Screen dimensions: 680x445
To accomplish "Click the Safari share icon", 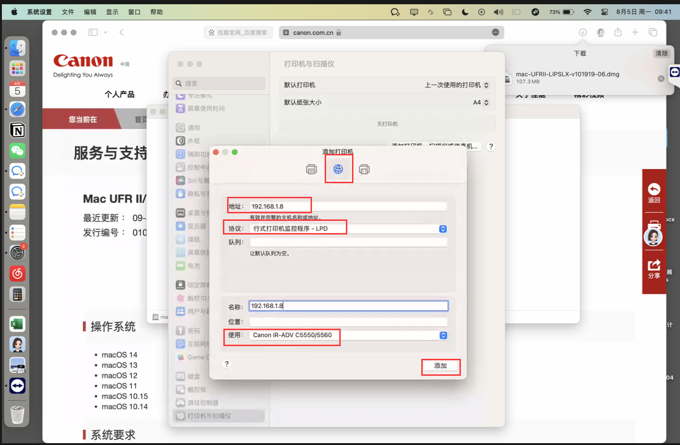I will pos(618,32).
